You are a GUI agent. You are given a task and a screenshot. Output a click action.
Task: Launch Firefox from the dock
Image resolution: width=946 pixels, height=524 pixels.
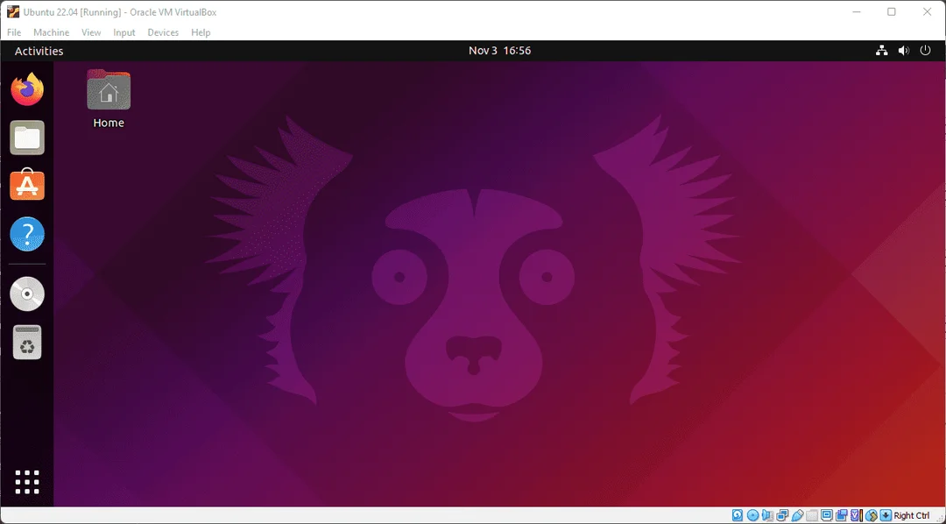click(x=27, y=89)
